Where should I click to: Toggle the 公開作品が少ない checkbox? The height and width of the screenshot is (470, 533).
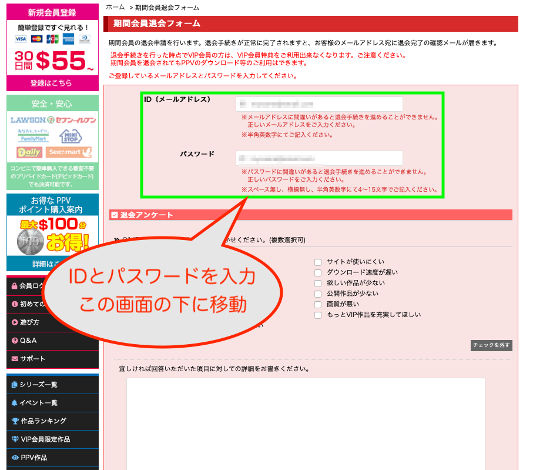click(318, 294)
